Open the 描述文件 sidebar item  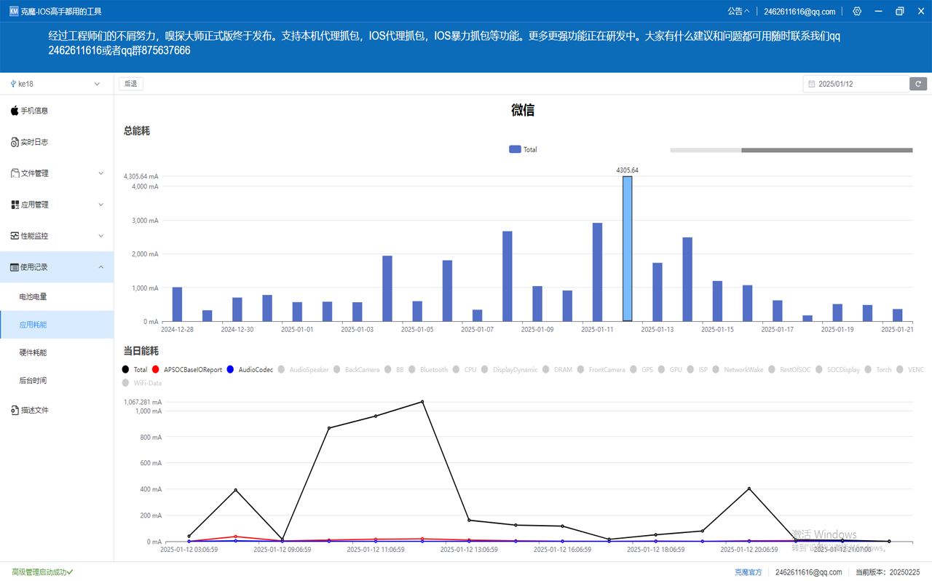pyautogui.click(x=56, y=410)
